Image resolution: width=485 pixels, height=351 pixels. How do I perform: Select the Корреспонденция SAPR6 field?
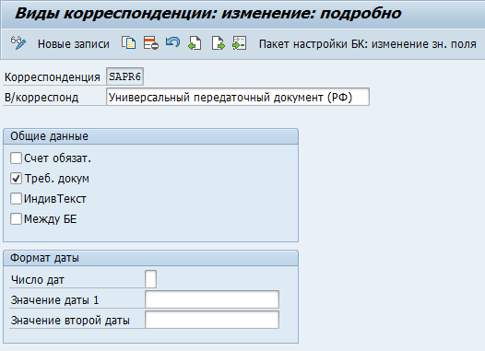(x=124, y=76)
